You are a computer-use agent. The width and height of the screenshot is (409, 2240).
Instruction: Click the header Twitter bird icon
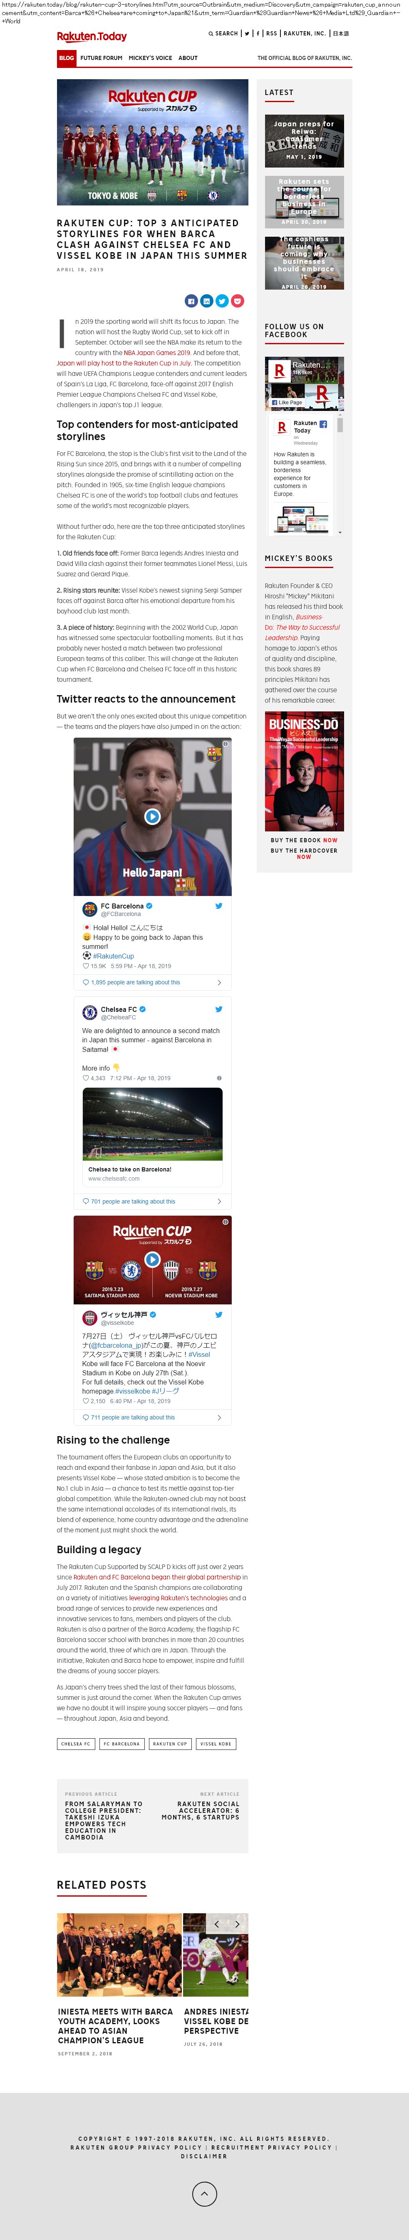click(247, 34)
